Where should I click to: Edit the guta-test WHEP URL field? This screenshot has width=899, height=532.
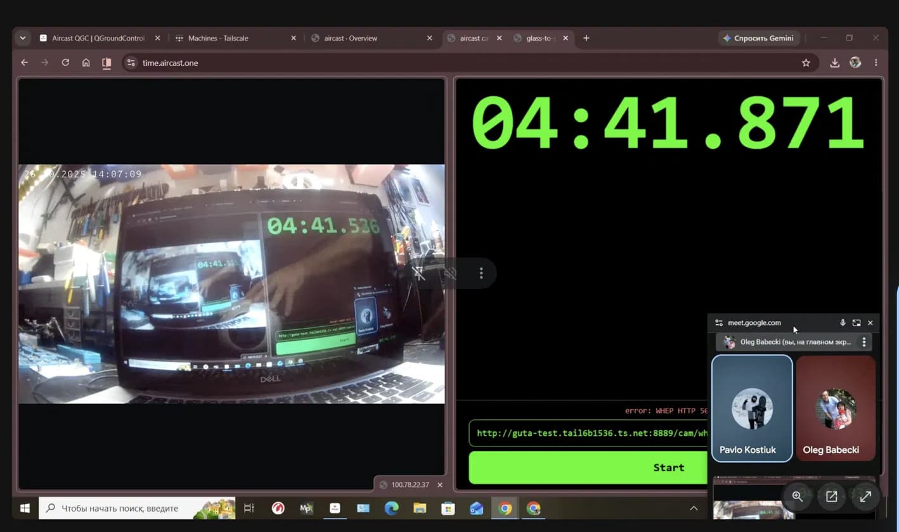tap(588, 434)
